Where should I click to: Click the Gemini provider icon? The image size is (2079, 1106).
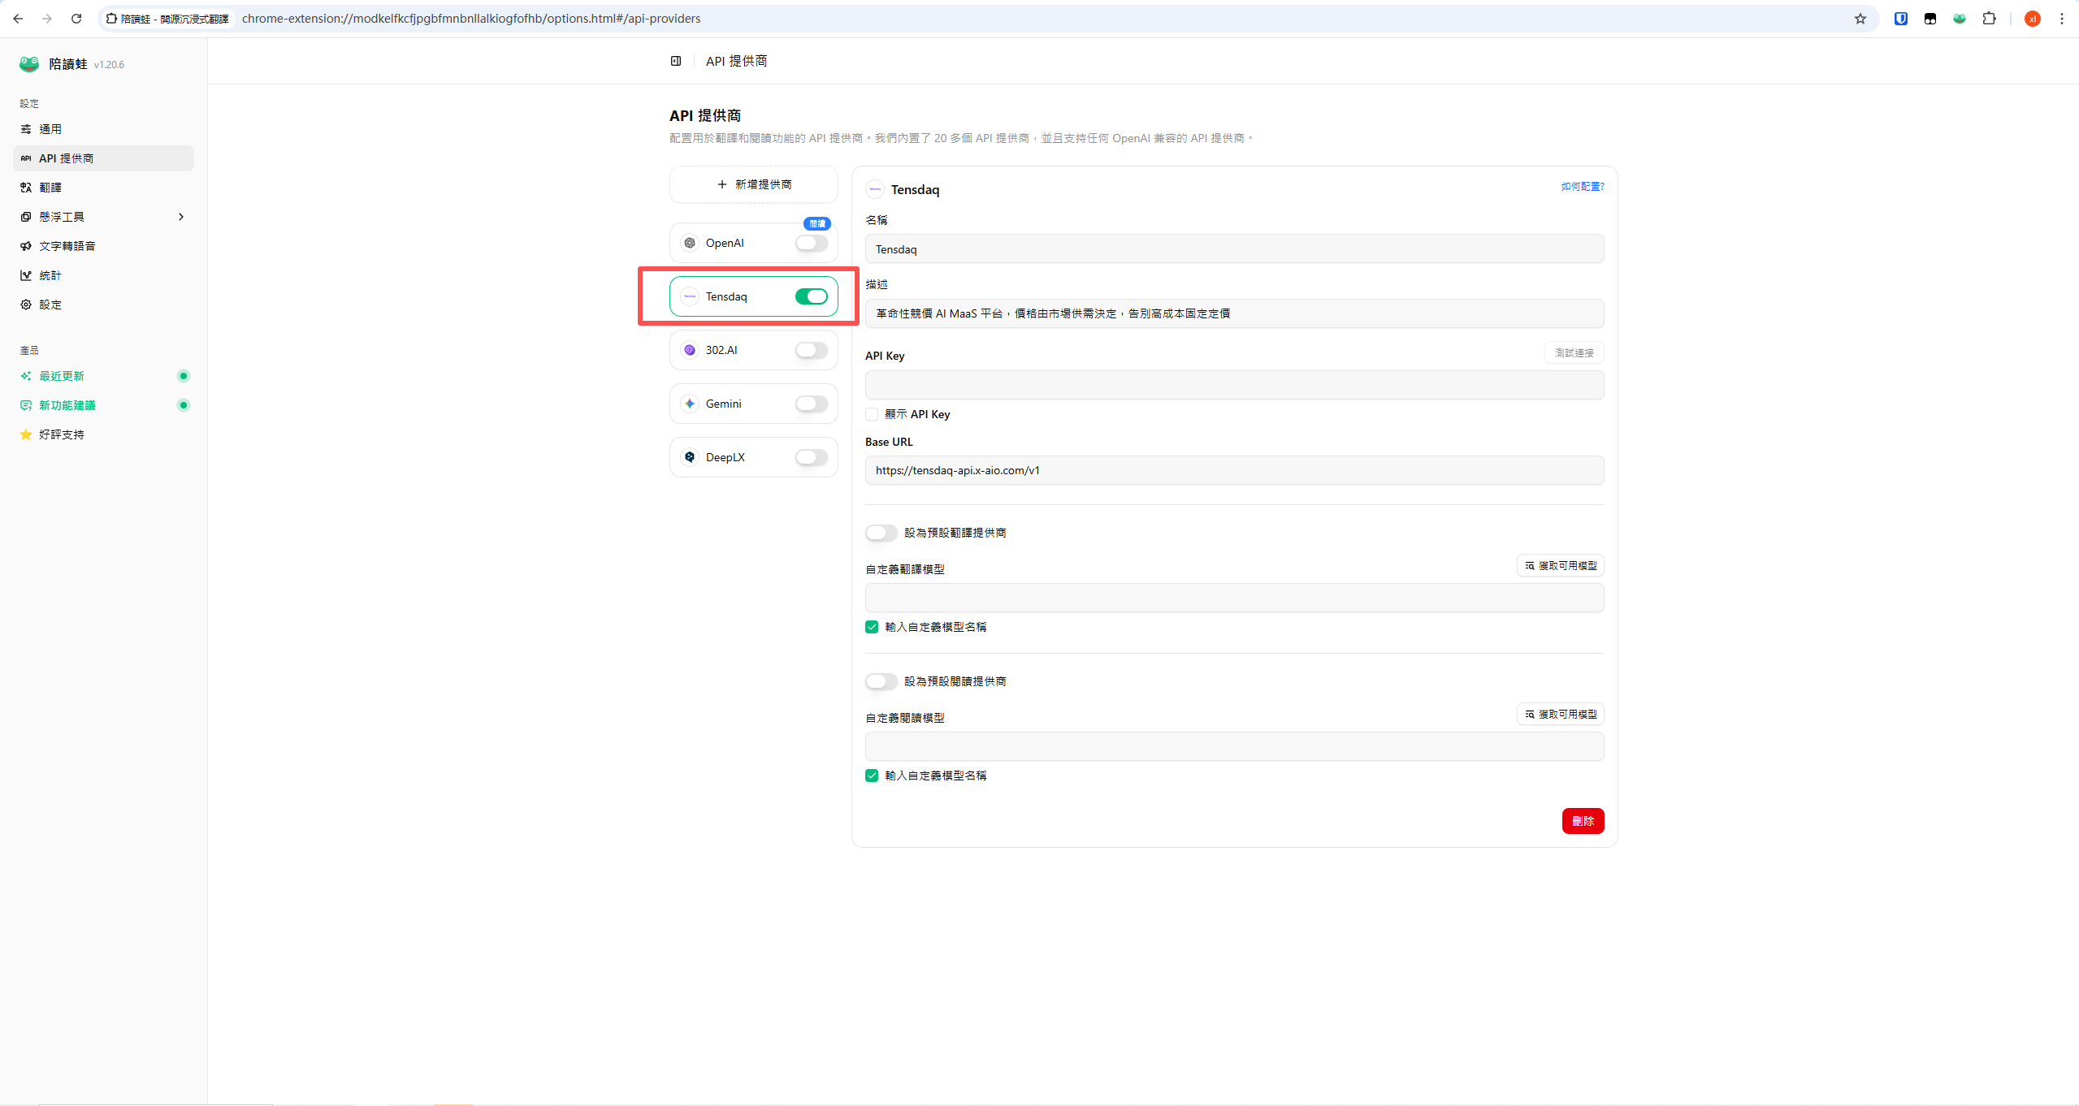click(690, 404)
